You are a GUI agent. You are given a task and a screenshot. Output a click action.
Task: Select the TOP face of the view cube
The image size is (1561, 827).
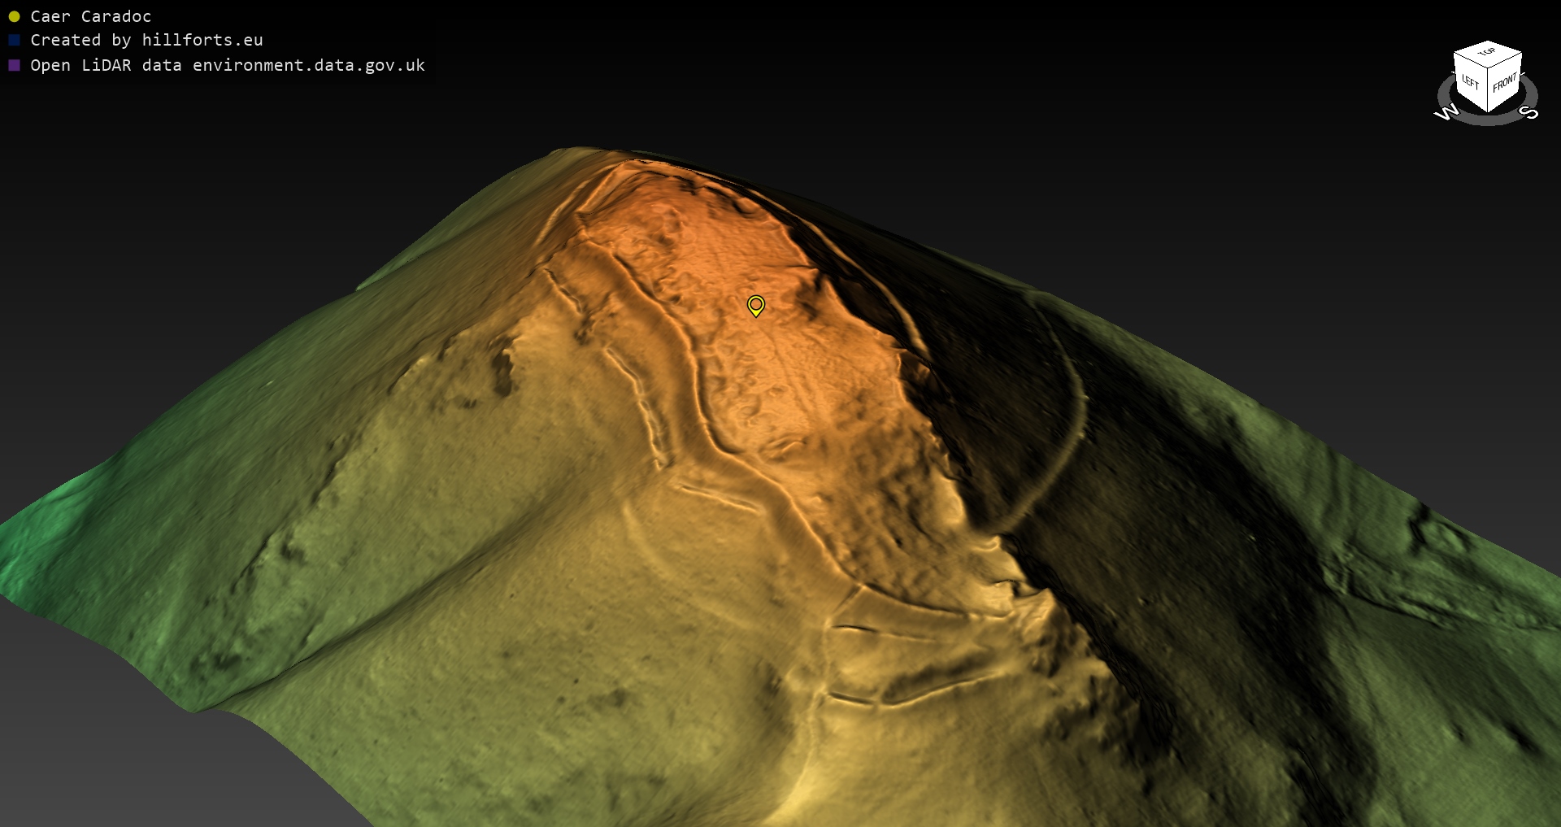tap(1487, 53)
